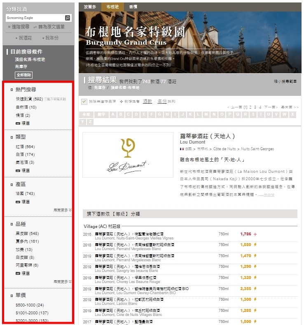Expand 展開更多 under 產區

point(63,210)
